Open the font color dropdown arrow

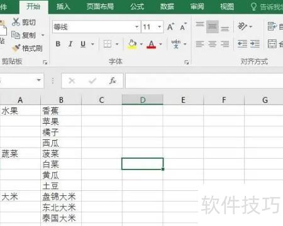(160, 44)
